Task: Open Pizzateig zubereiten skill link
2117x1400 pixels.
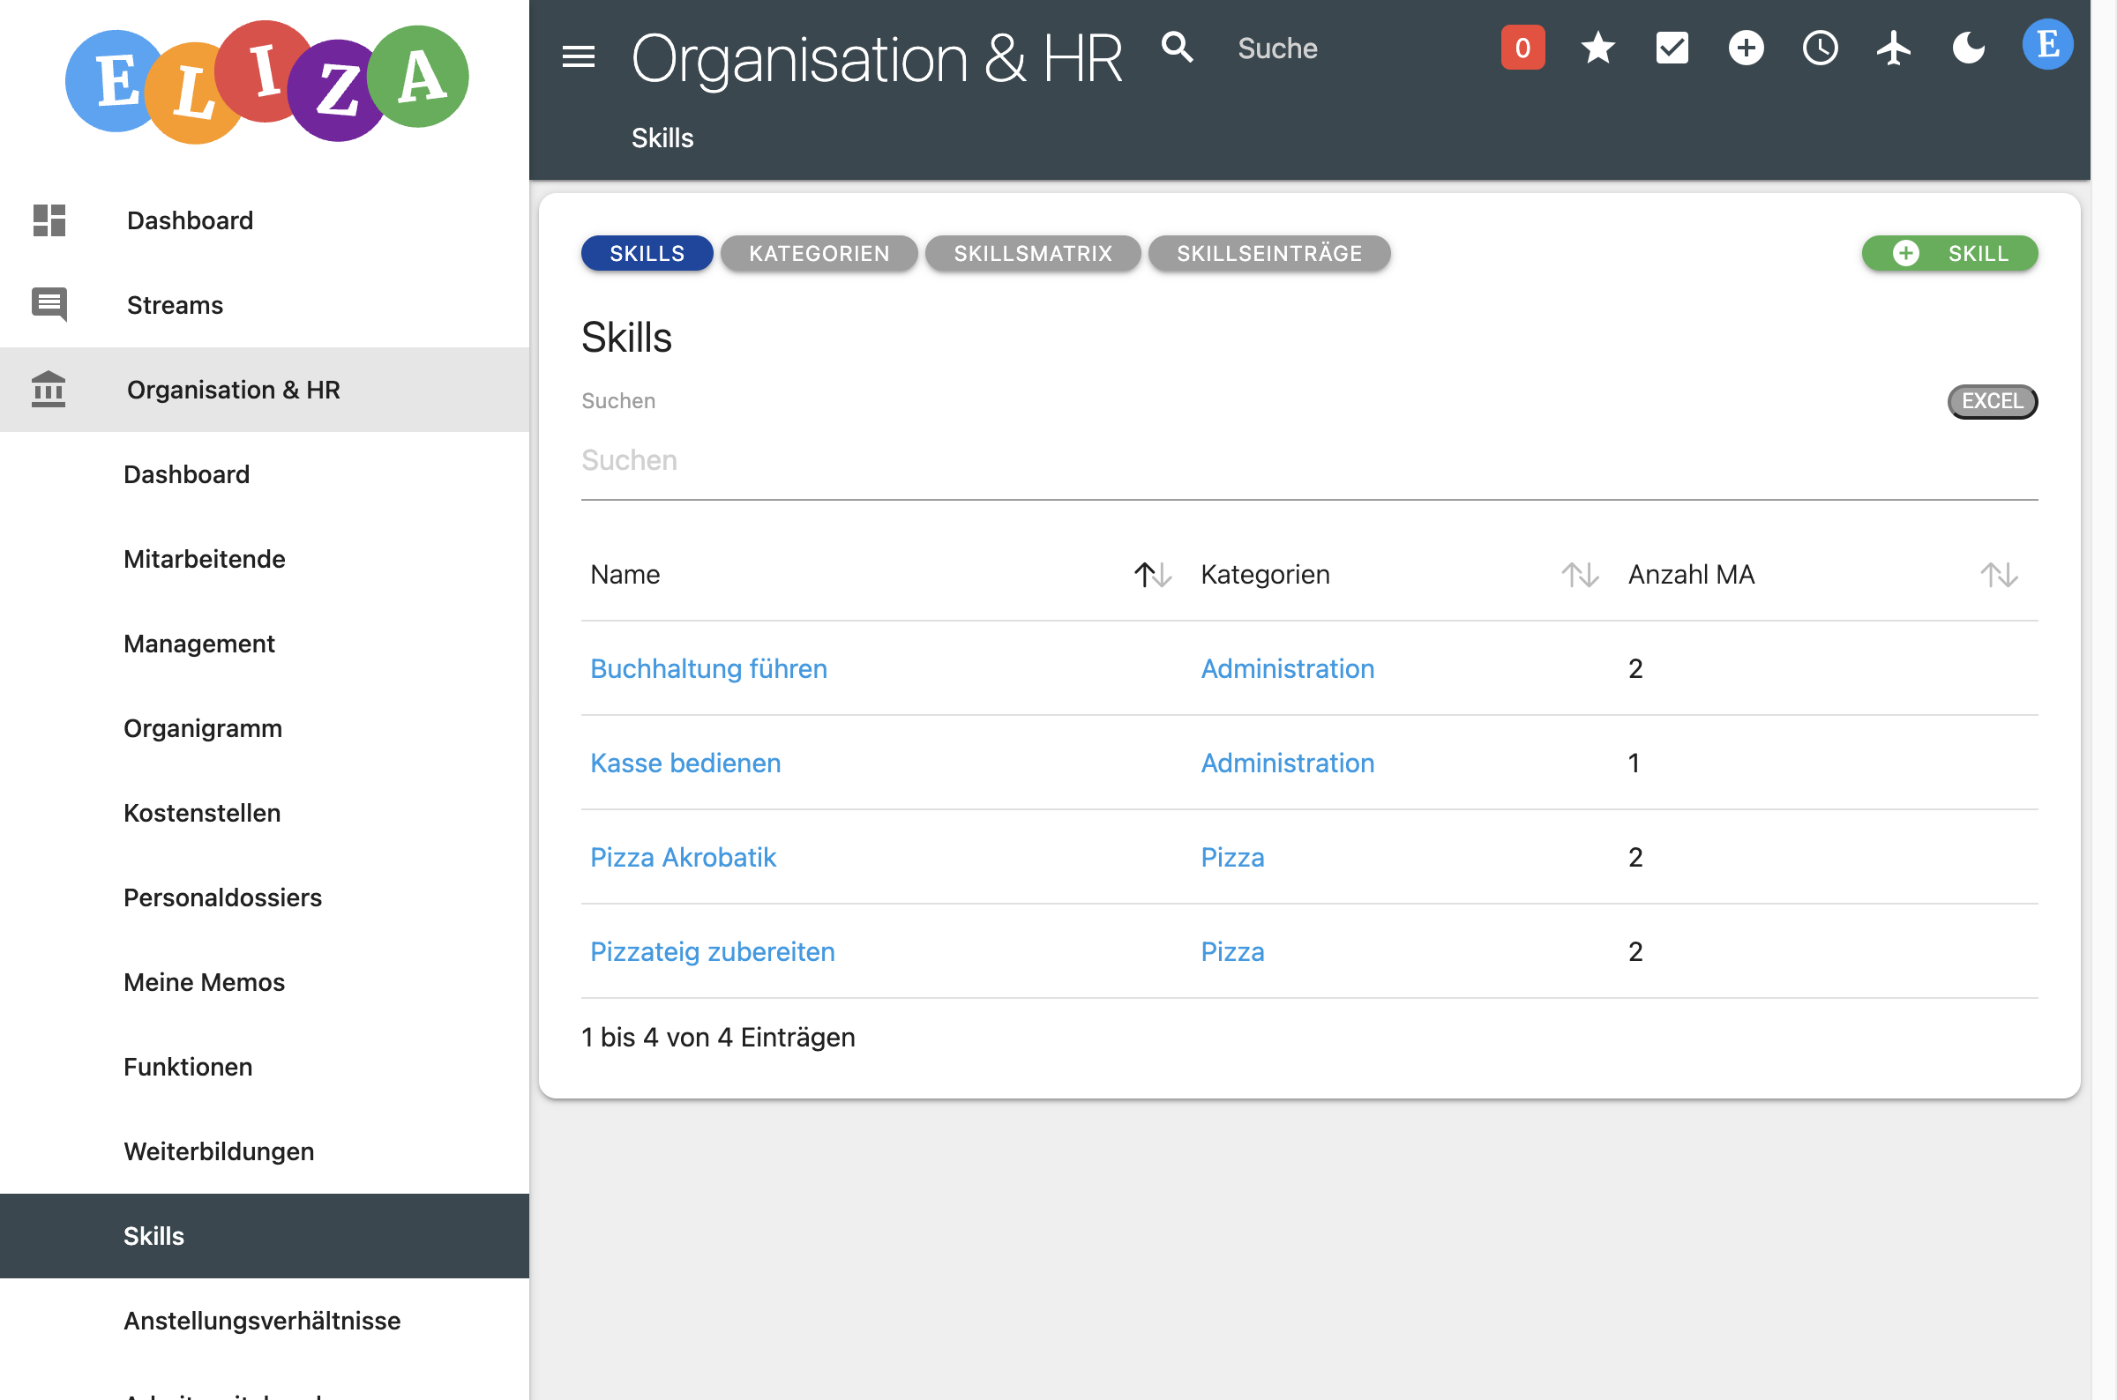Action: [712, 952]
